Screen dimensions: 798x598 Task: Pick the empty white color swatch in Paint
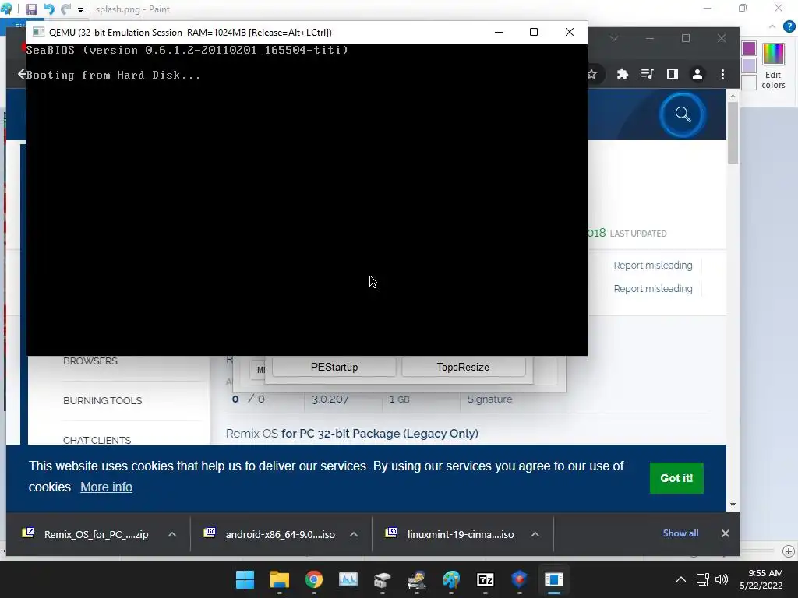point(749,83)
